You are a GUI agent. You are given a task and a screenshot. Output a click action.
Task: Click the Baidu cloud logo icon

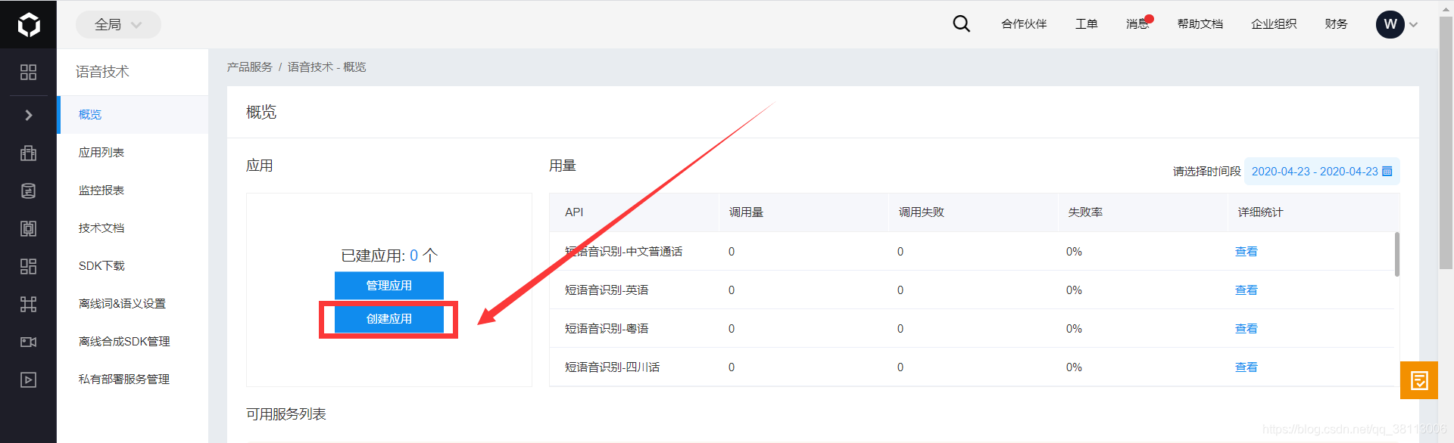29,25
